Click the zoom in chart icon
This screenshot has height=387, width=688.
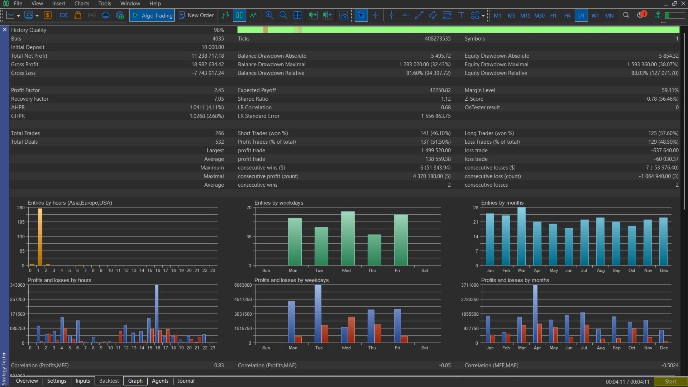269,15
